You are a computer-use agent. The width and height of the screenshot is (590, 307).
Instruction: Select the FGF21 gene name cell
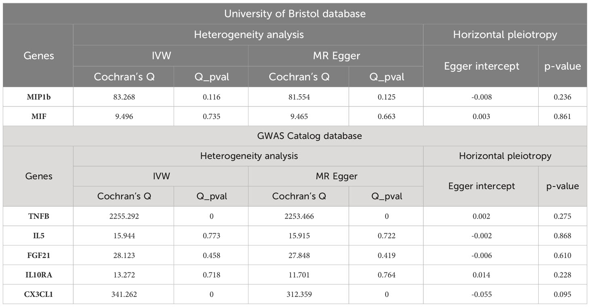point(38,255)
